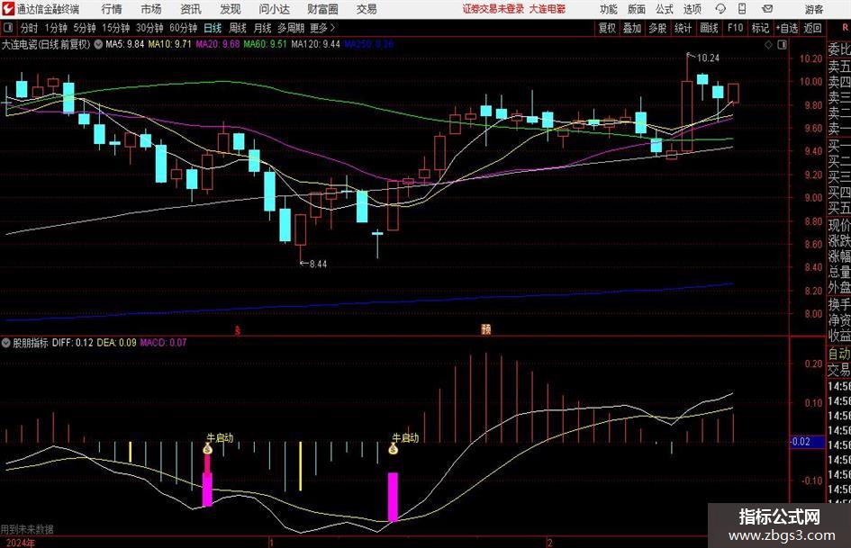Toggle the left side panel icon
This screenshot has width=851, height=548.
click(x=7, y=28)
